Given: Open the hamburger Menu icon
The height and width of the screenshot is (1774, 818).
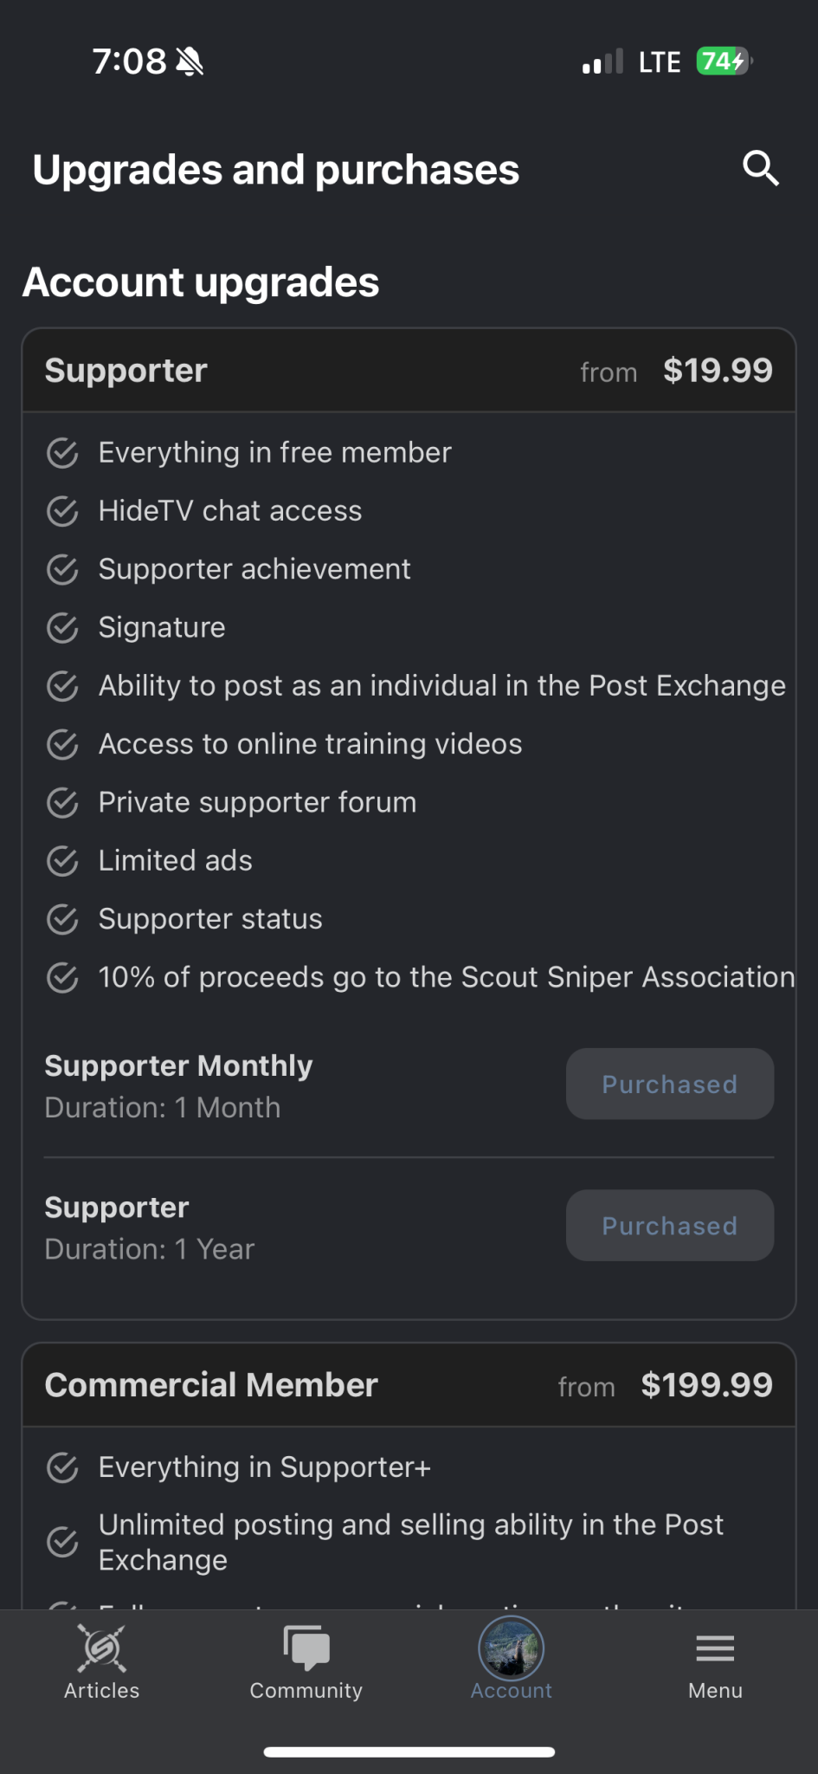Looking at the screenshot, I should [x=715, y=1648].
